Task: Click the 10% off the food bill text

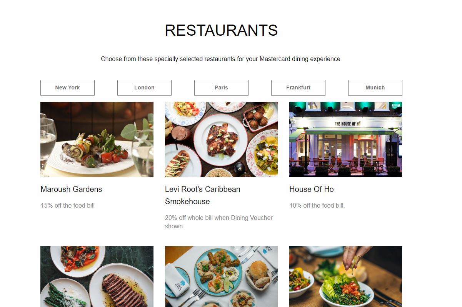Action: click(x=317, y=206)
